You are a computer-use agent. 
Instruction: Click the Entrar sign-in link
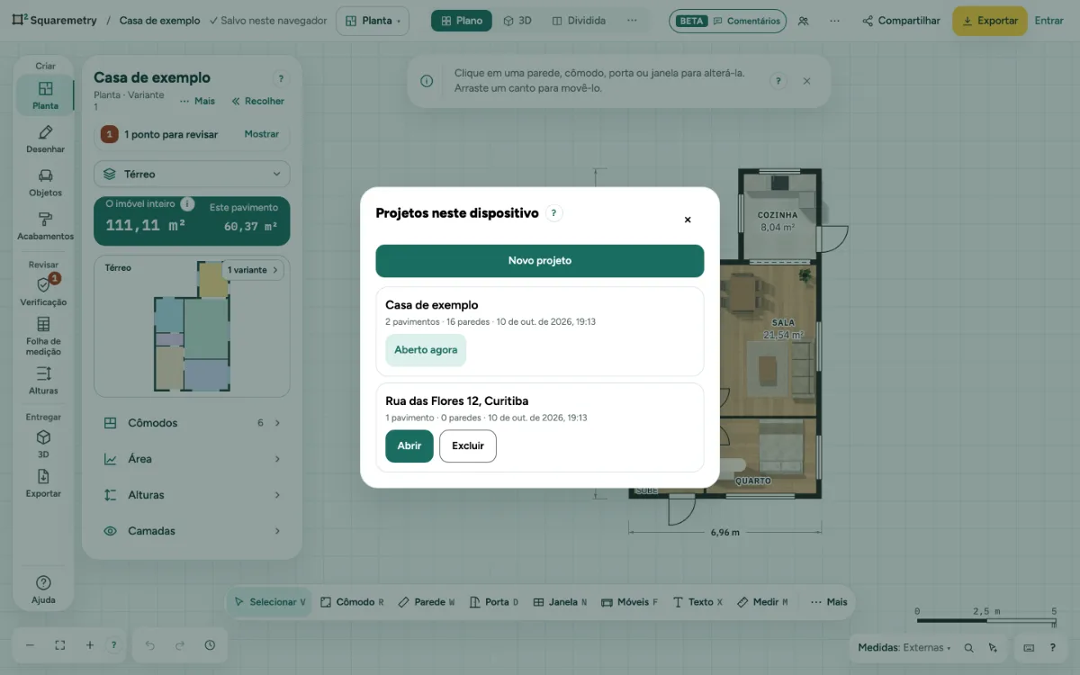1048,21
